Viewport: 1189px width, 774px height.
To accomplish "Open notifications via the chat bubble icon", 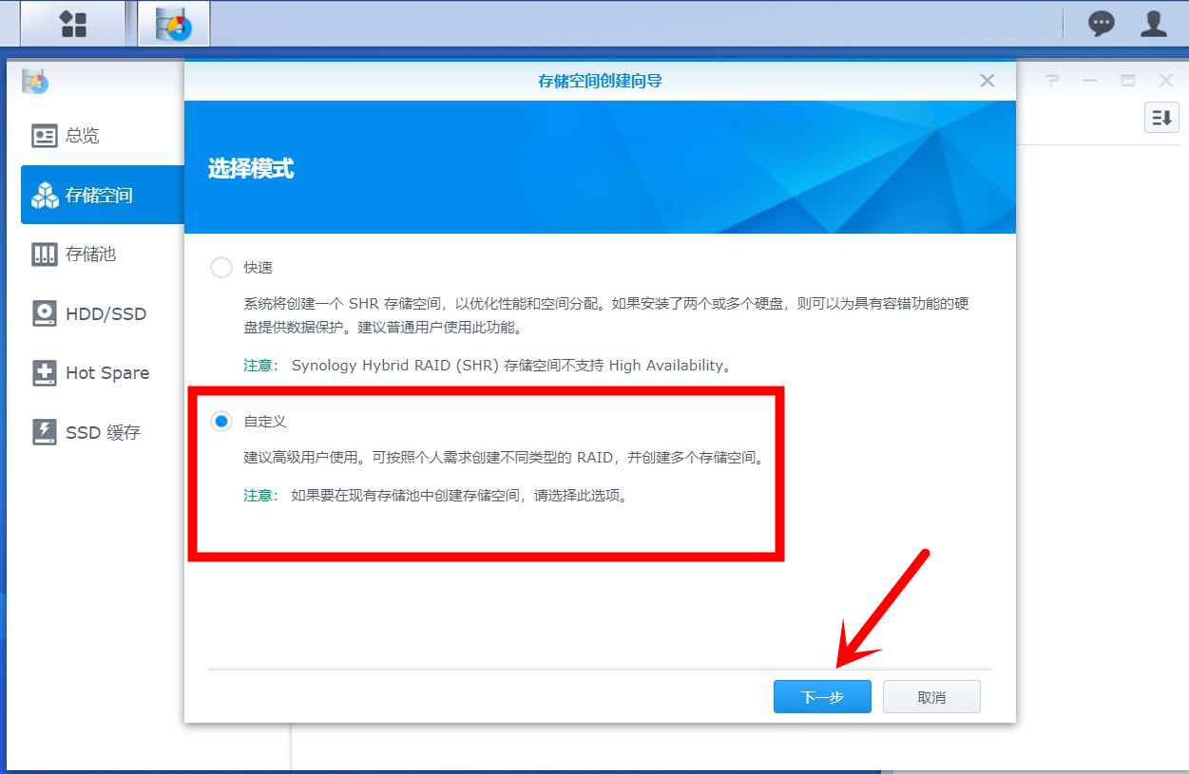I will click(1100, 24).
